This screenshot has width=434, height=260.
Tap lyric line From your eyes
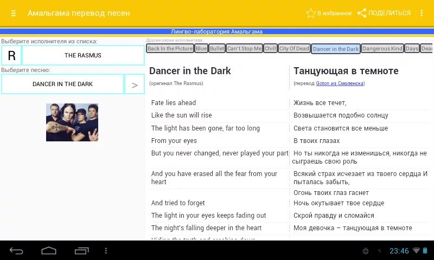[174, 141]
